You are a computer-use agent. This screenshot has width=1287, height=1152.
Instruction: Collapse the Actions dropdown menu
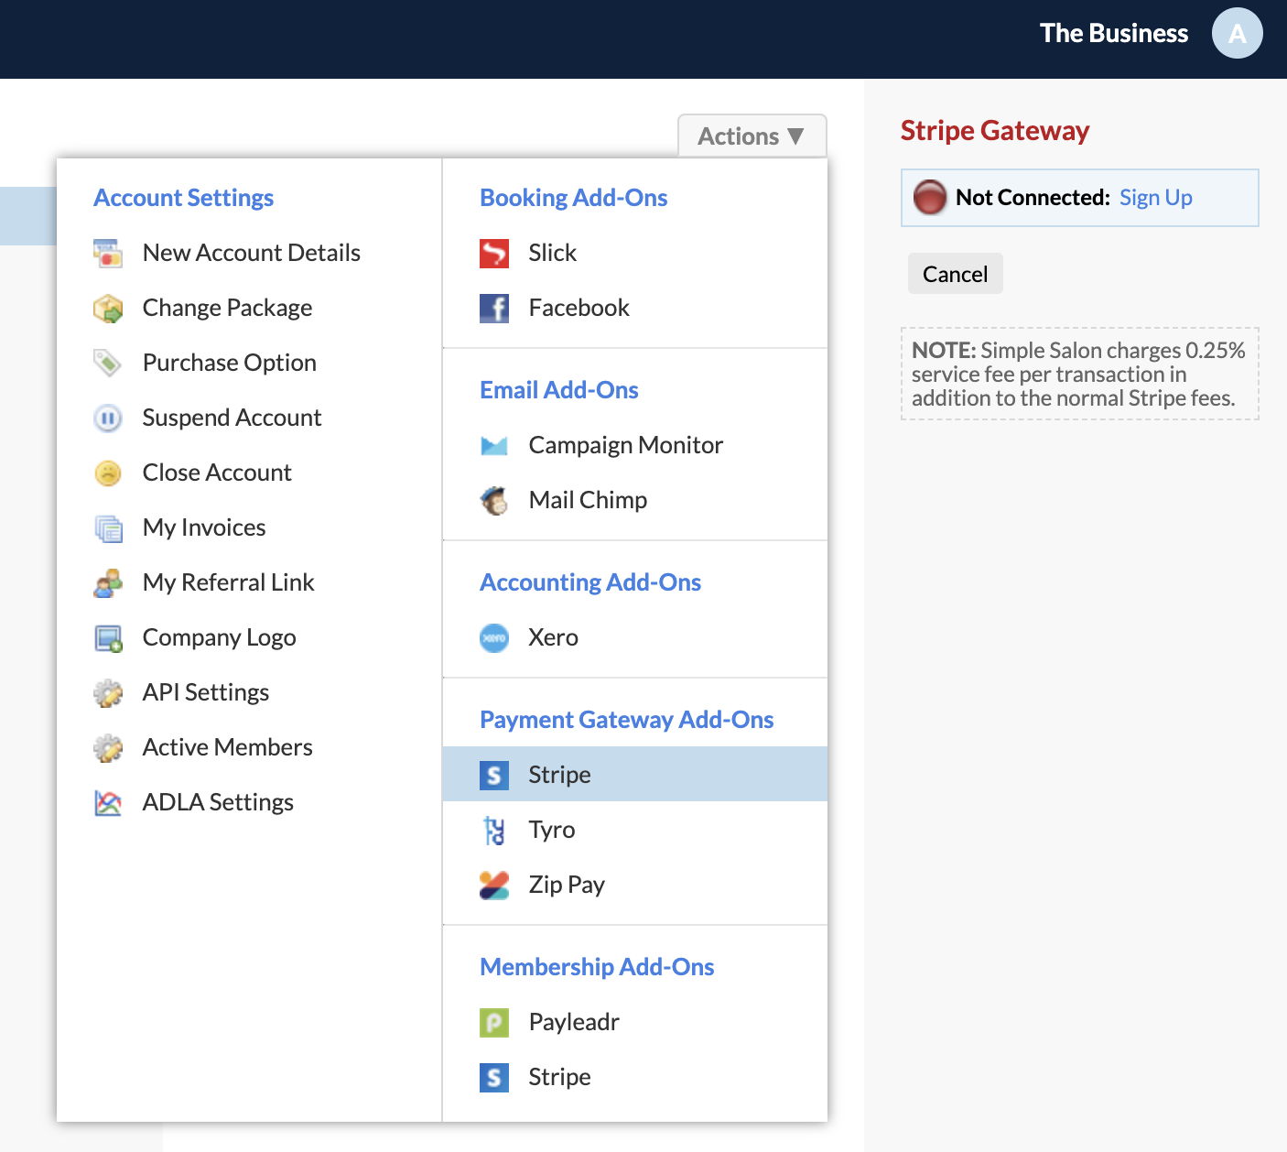click(x=752, y=136)
